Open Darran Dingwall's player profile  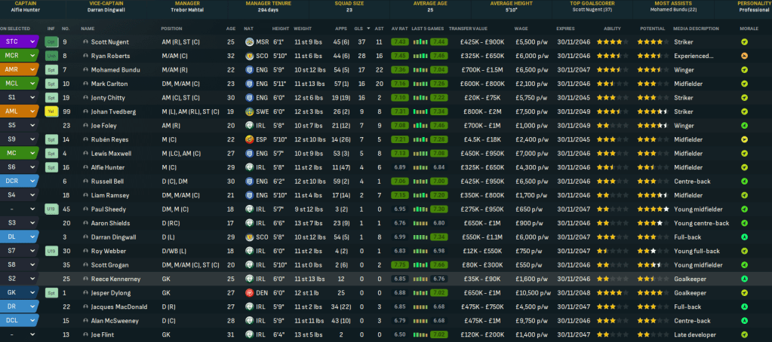coord(114,237)
